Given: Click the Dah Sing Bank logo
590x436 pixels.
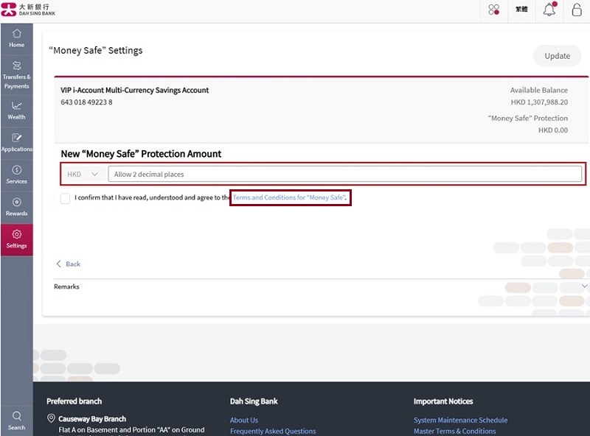Looking at the screenshot, I should 29,10.
